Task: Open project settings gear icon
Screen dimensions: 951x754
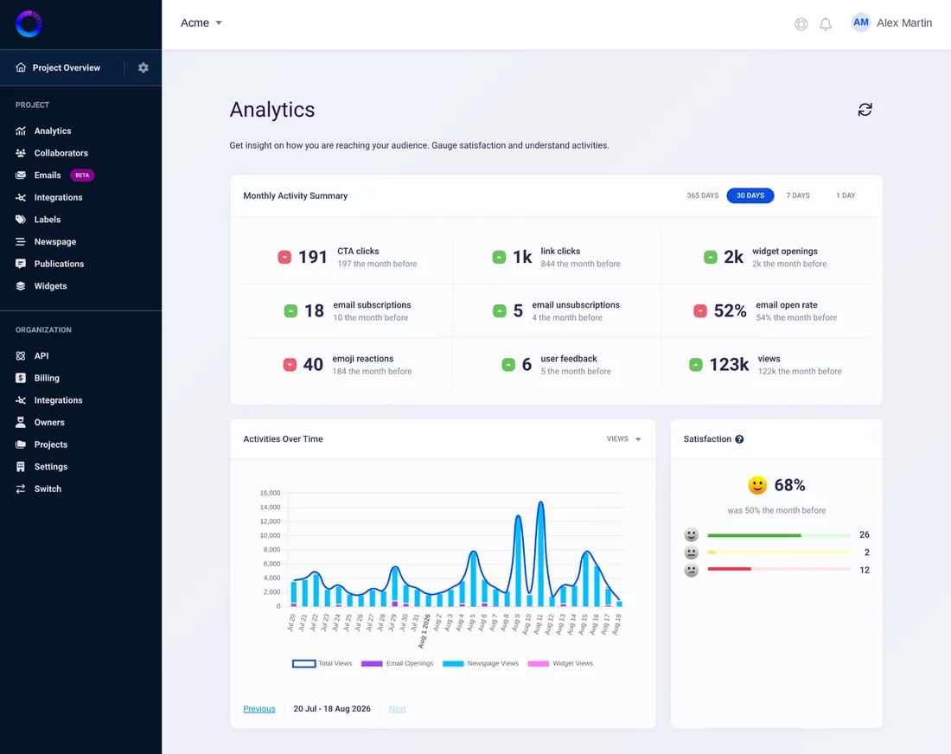Action: pos(144,68)
